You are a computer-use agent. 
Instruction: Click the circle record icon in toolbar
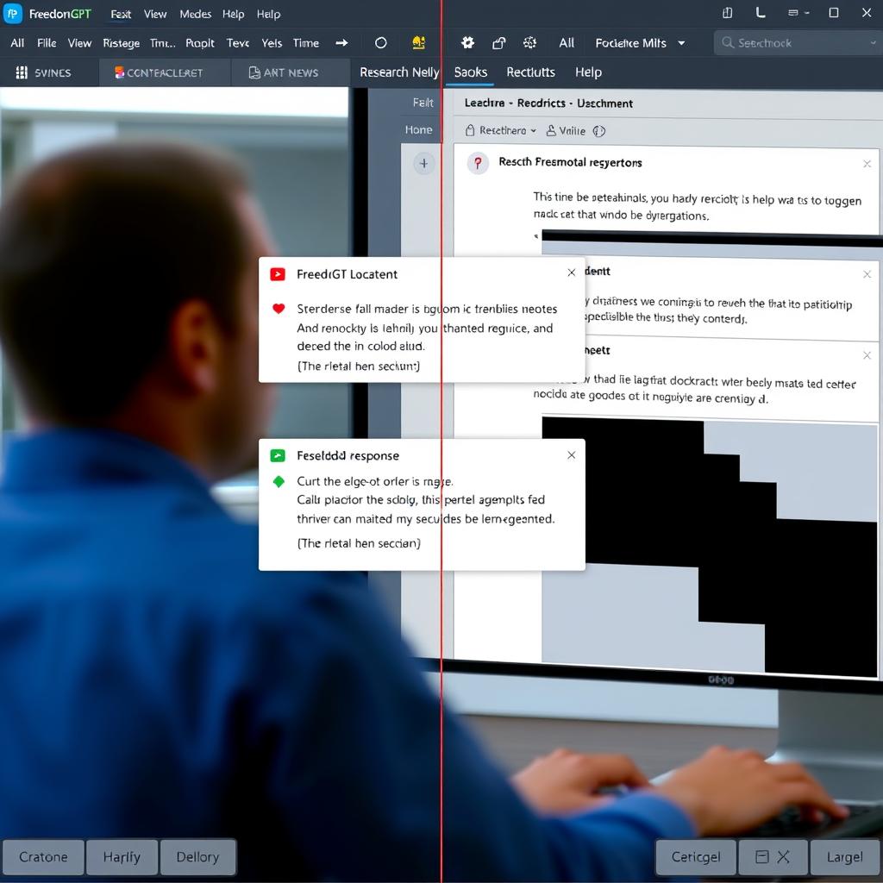(380, 43)
